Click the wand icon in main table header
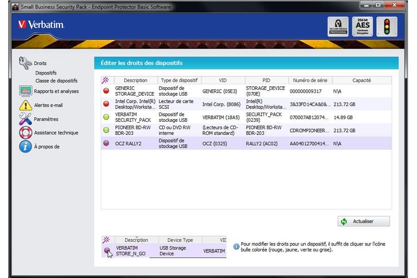Image resolution: width=417 pixels, height=278 pixels. pos(105,80)
